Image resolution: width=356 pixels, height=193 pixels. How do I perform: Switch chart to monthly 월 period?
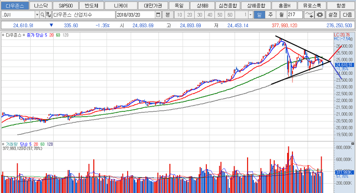(281, 15)
